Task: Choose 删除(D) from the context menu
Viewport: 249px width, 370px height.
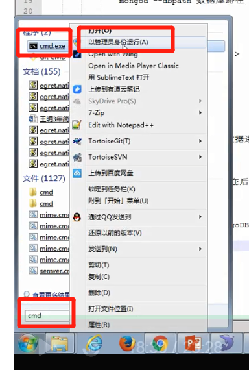Action: [99, 293]
